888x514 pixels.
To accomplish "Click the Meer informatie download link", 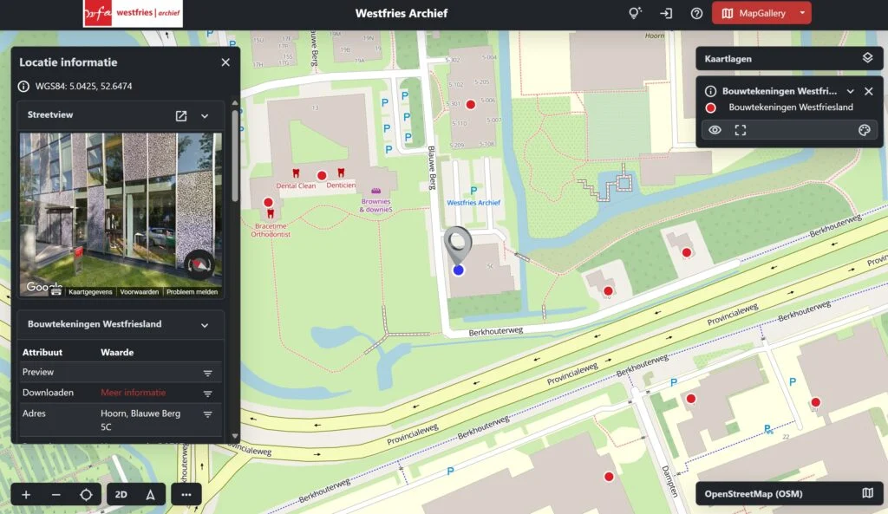I will (x=133, y=393).
